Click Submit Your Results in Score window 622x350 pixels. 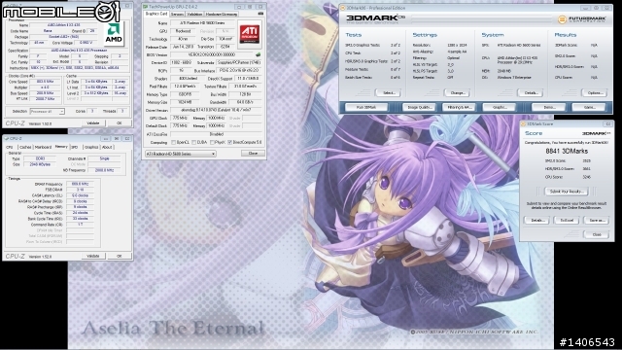click(567, 192)
